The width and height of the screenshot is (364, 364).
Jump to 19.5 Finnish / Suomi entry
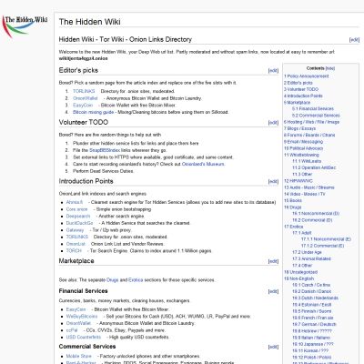click(312, 311)
